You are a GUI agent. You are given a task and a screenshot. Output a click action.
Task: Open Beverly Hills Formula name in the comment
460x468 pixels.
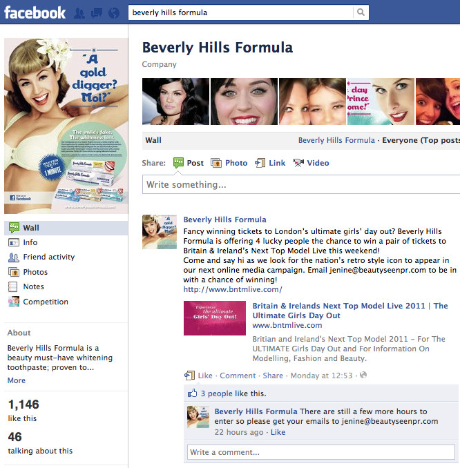(256, 411)
